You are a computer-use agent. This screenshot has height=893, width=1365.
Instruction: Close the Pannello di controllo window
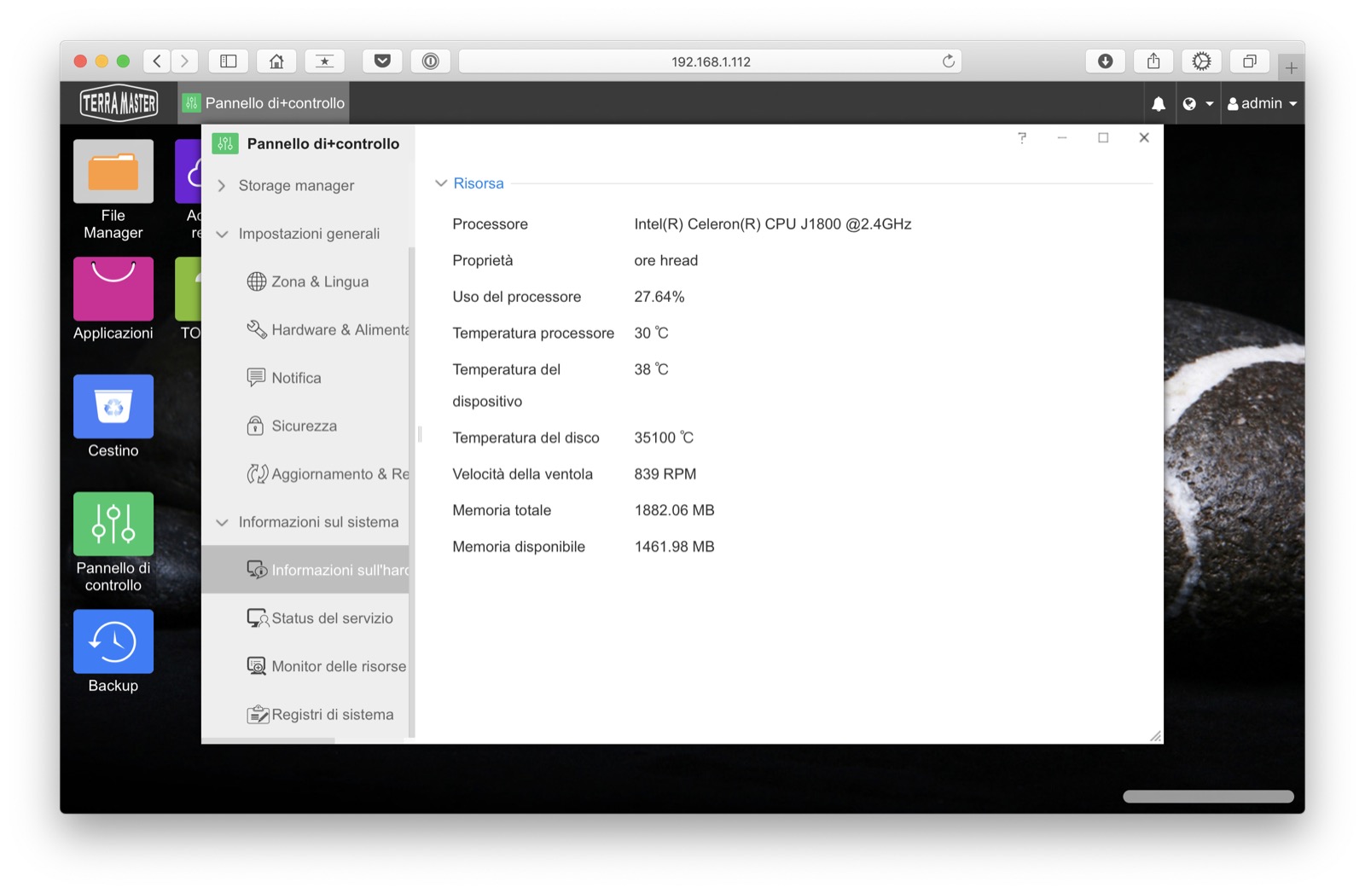tap(1144, 137)
